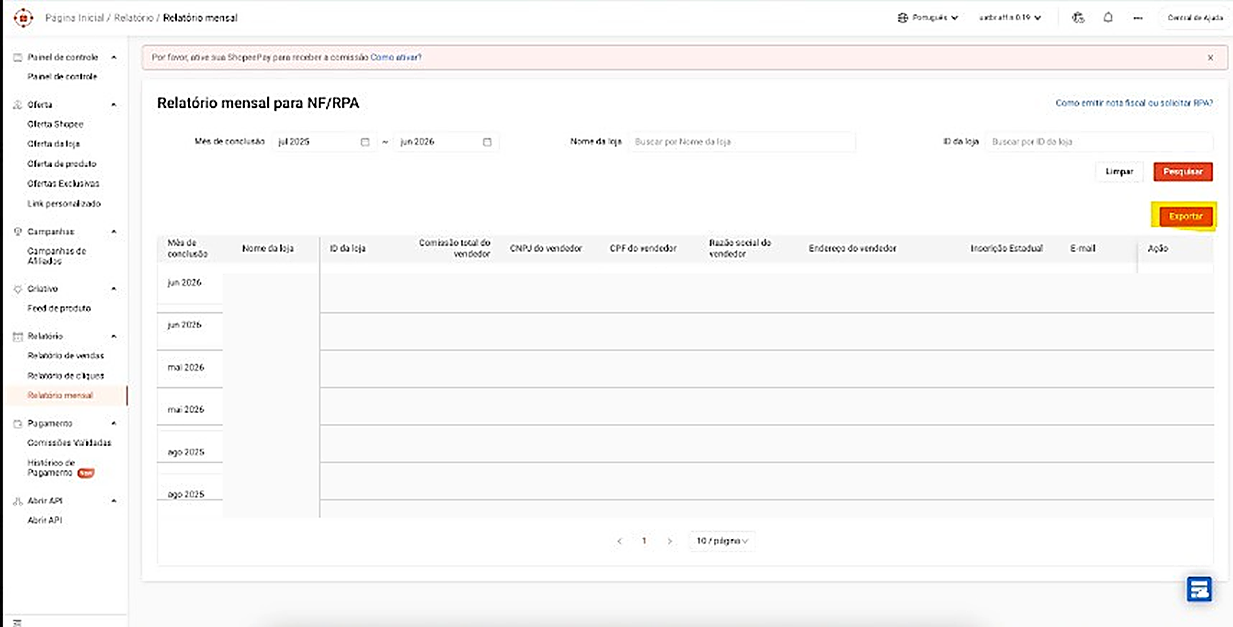This screenshot has height=627, width=1233.
Task: Collapse the Pagamento section chevron
Action: click(x=114, y=423)
